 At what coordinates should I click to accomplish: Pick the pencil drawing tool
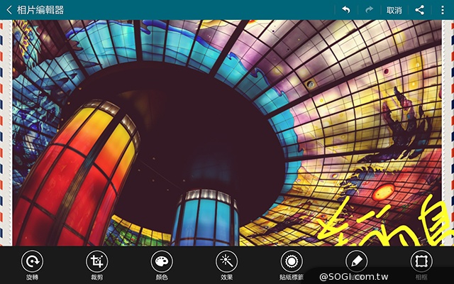tap(357, 261)
